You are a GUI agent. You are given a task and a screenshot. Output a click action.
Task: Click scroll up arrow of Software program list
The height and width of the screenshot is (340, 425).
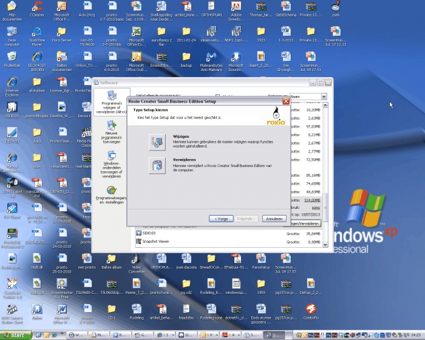325,105
